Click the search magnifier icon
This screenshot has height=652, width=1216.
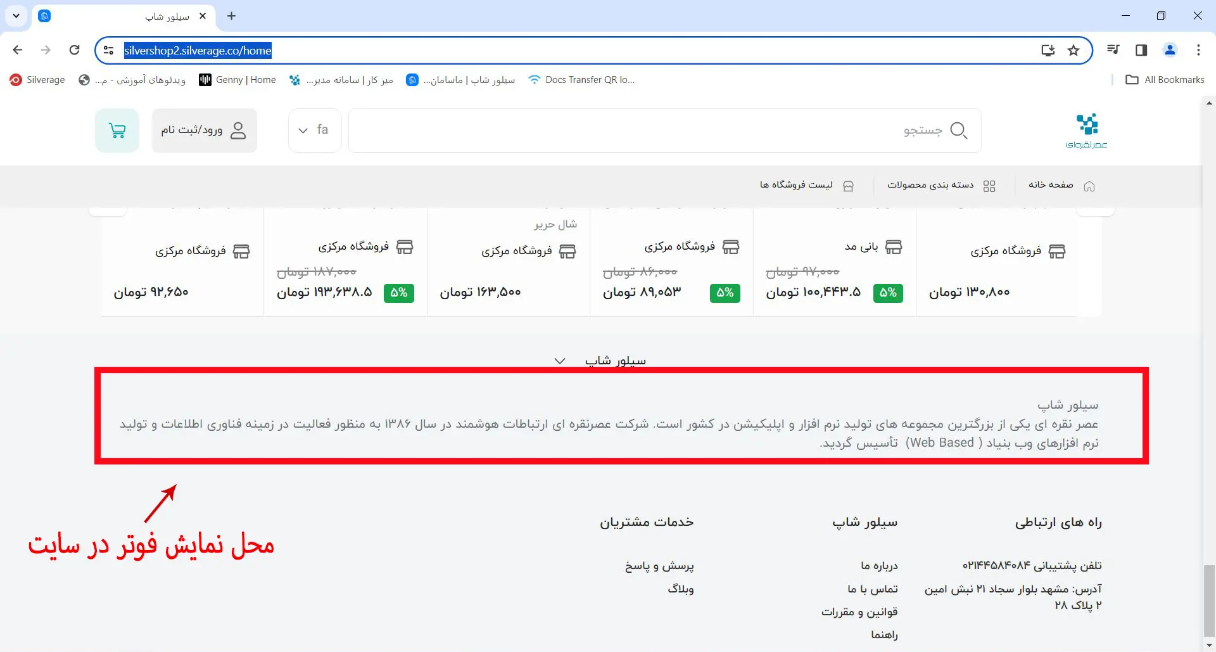point(959,131)
